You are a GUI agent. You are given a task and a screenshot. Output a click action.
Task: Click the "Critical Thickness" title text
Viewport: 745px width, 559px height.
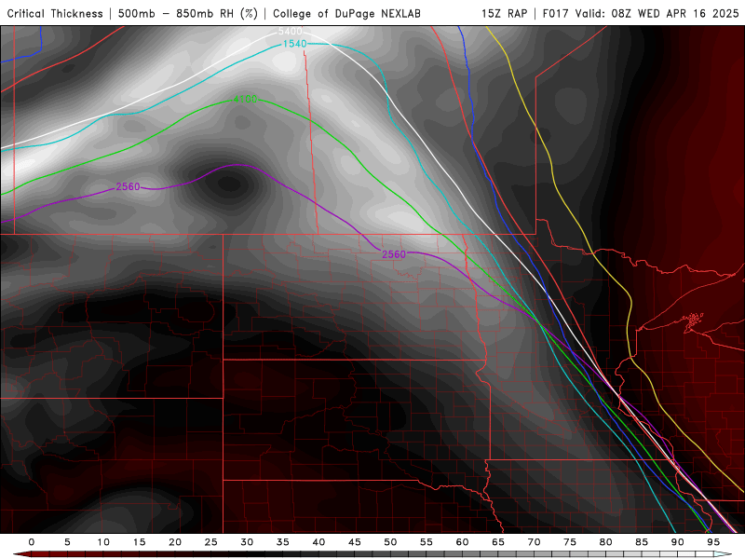(x=55, y=13)
